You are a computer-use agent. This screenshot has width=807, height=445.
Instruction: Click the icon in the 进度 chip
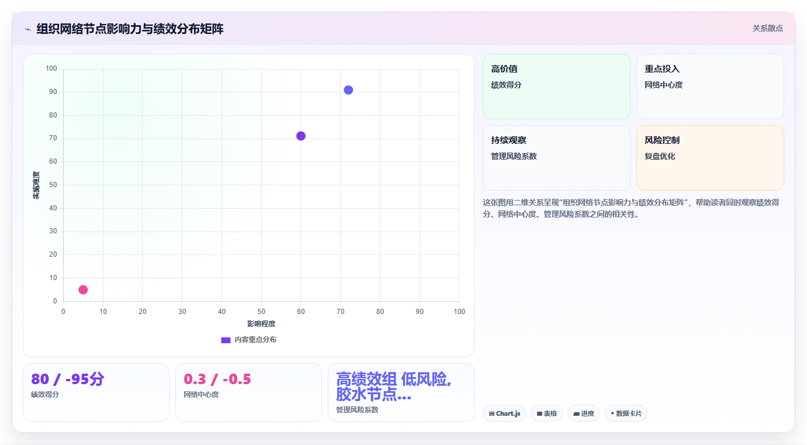576,413
